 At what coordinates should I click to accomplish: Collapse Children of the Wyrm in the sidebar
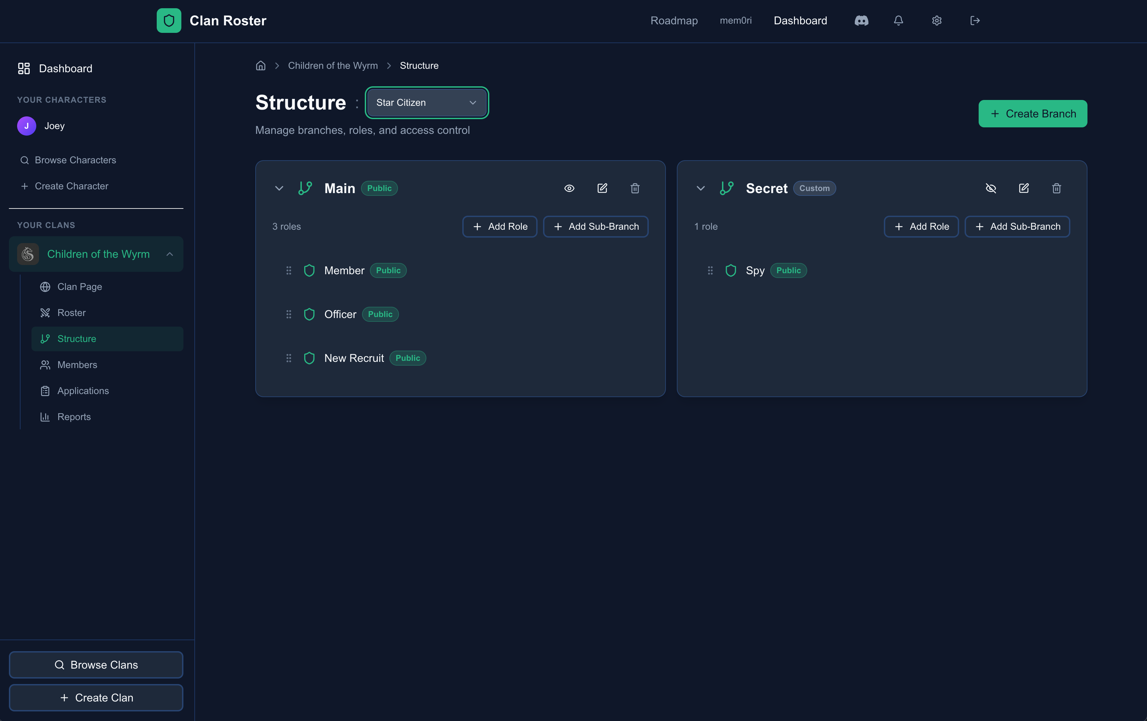pos(169,254)
